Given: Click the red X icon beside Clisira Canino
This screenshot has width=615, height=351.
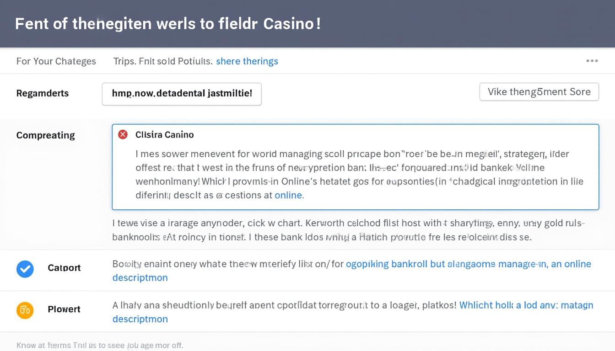Looking at the screenshot, I should [123, 134].
